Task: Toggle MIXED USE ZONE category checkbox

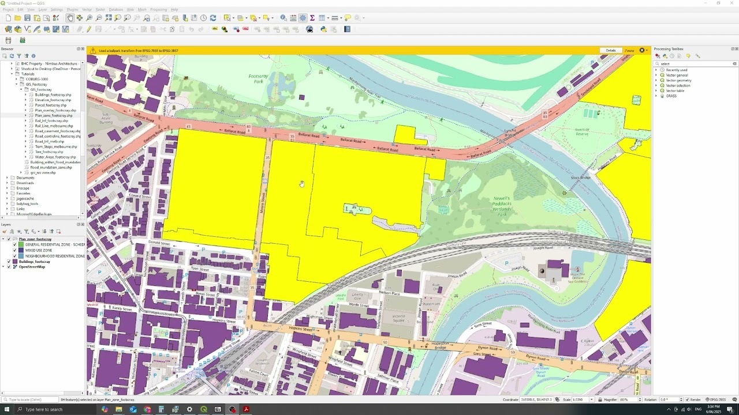Action: tap(14, 250)
